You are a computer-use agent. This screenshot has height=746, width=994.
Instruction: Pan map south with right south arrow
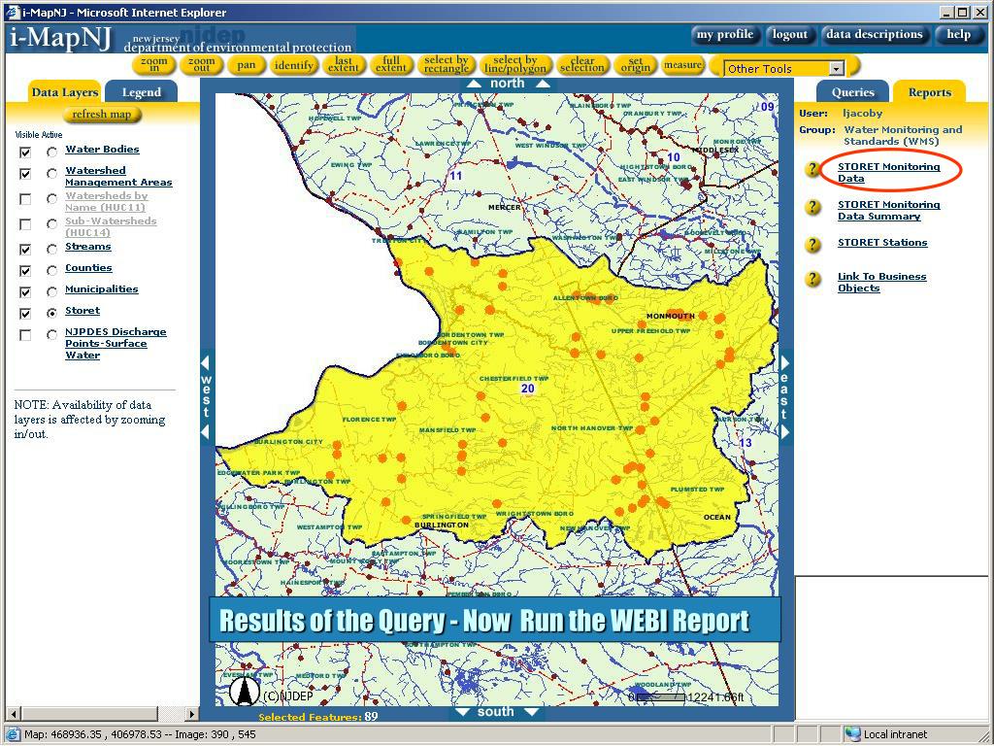(x=532, y=712)
